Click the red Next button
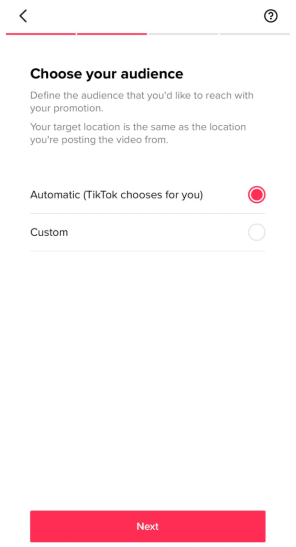 (x=148, y=526)
